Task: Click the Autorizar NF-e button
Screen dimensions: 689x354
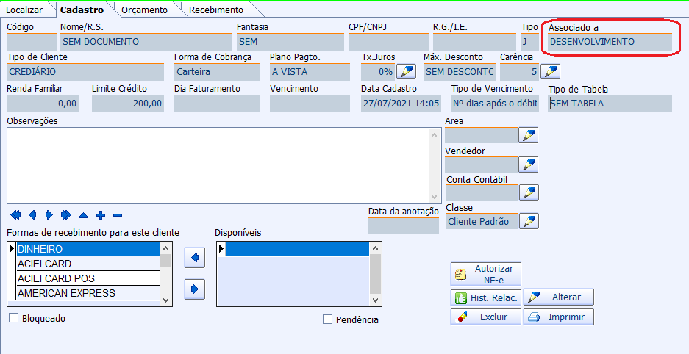Action: [x=486, y=274]
